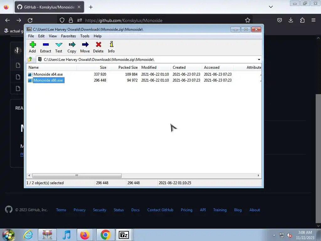321x241 pixels.
Task: Open Google Chrome from taskbar
Action: [x=105, y=235]
